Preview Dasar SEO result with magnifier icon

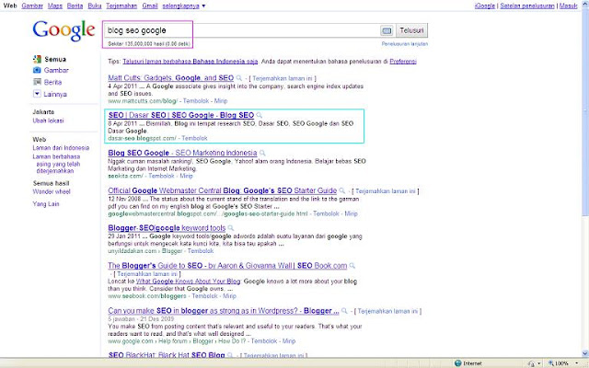[x=260, y=115]
